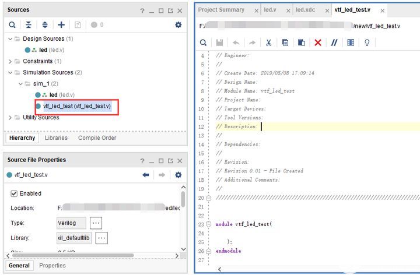420x275 pixels.
Task: Switch to the Hierarchy tab
Action: [x=22, y=138]
